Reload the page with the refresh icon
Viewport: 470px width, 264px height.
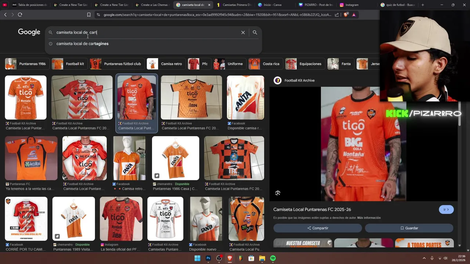20,15
